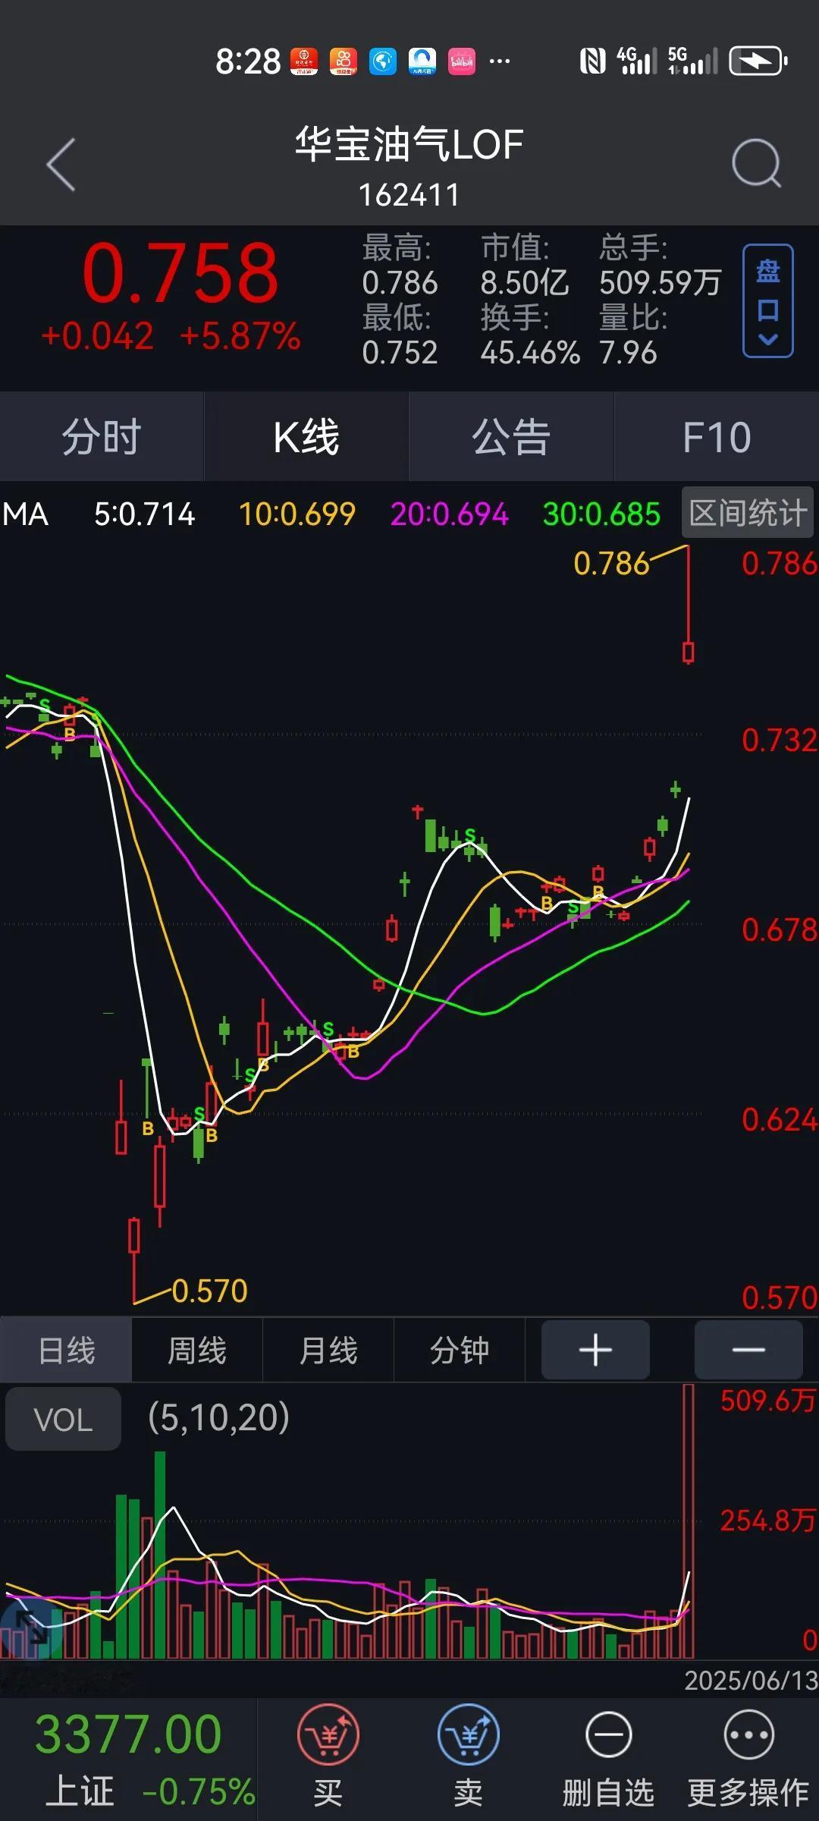Select the K线 tab

tap(306, 436)
